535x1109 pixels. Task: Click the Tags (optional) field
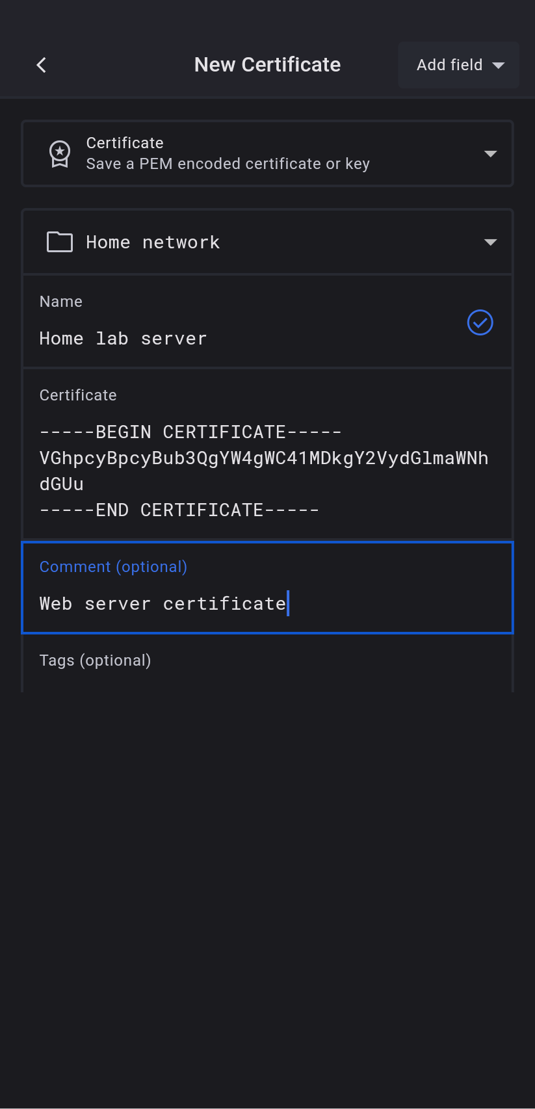95,660
